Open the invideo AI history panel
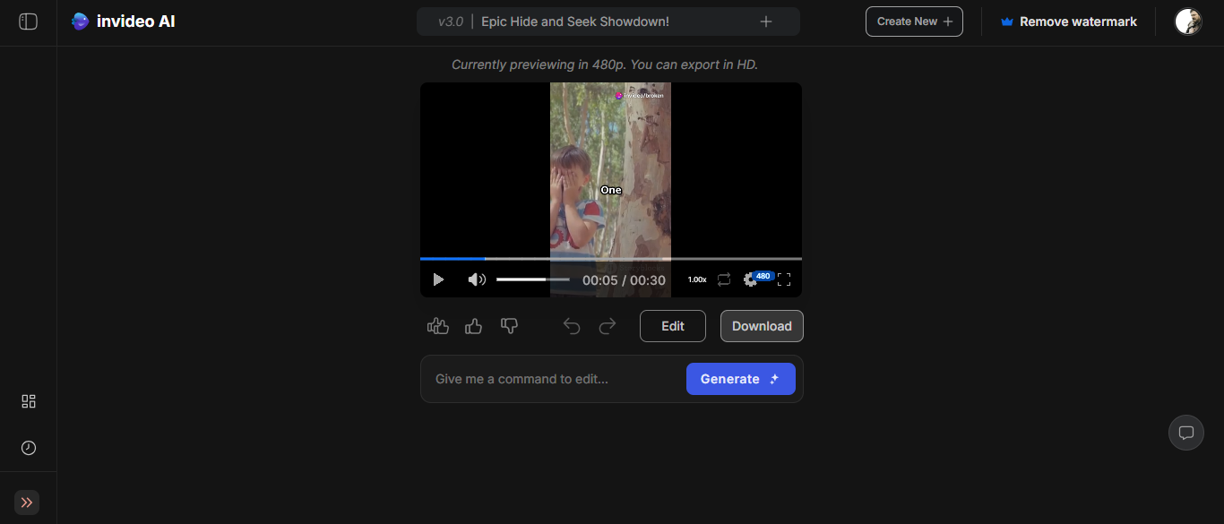The image size is (1224, 524). [x=28, y=447]
